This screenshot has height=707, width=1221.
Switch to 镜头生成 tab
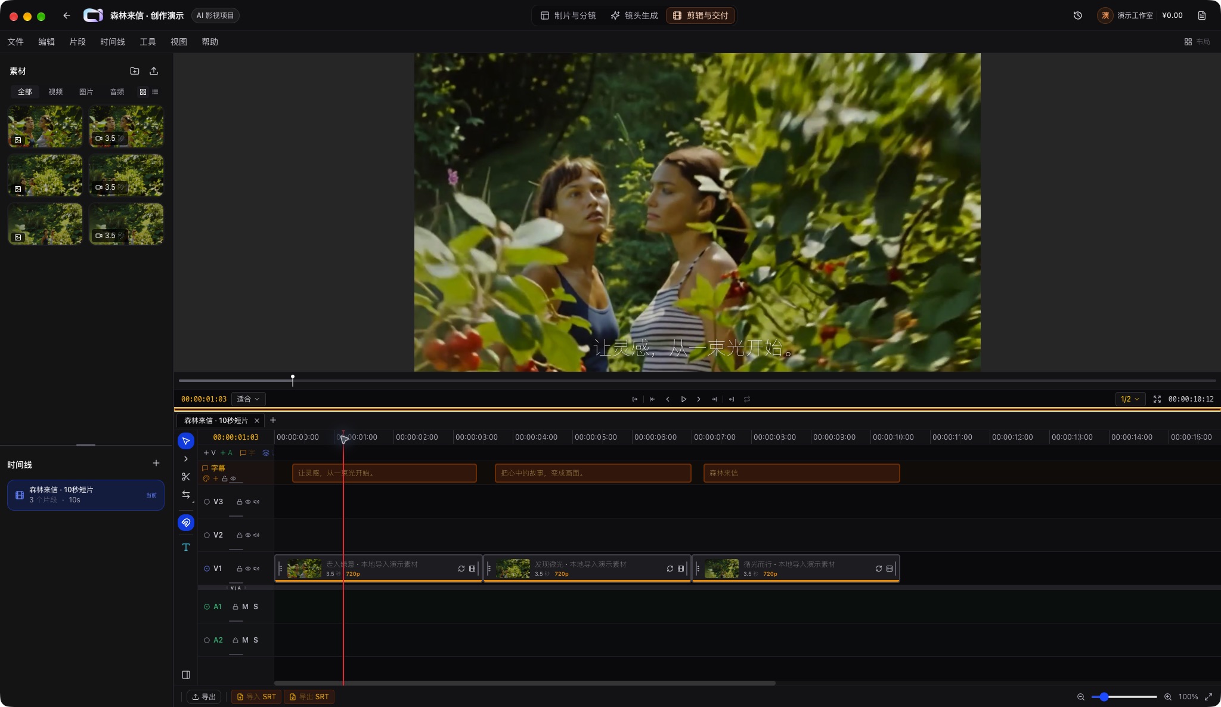(634, 16)
